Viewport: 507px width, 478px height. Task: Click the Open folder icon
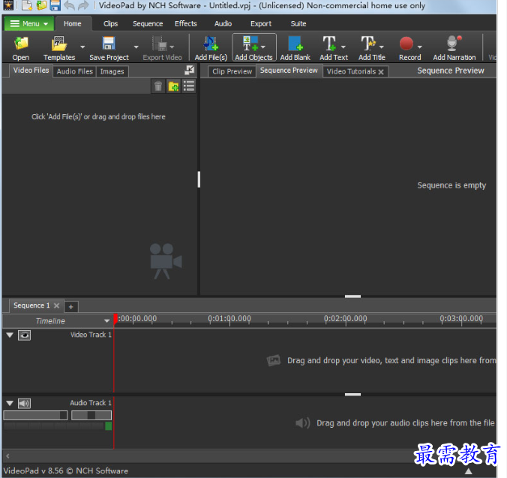click(21, 44)
